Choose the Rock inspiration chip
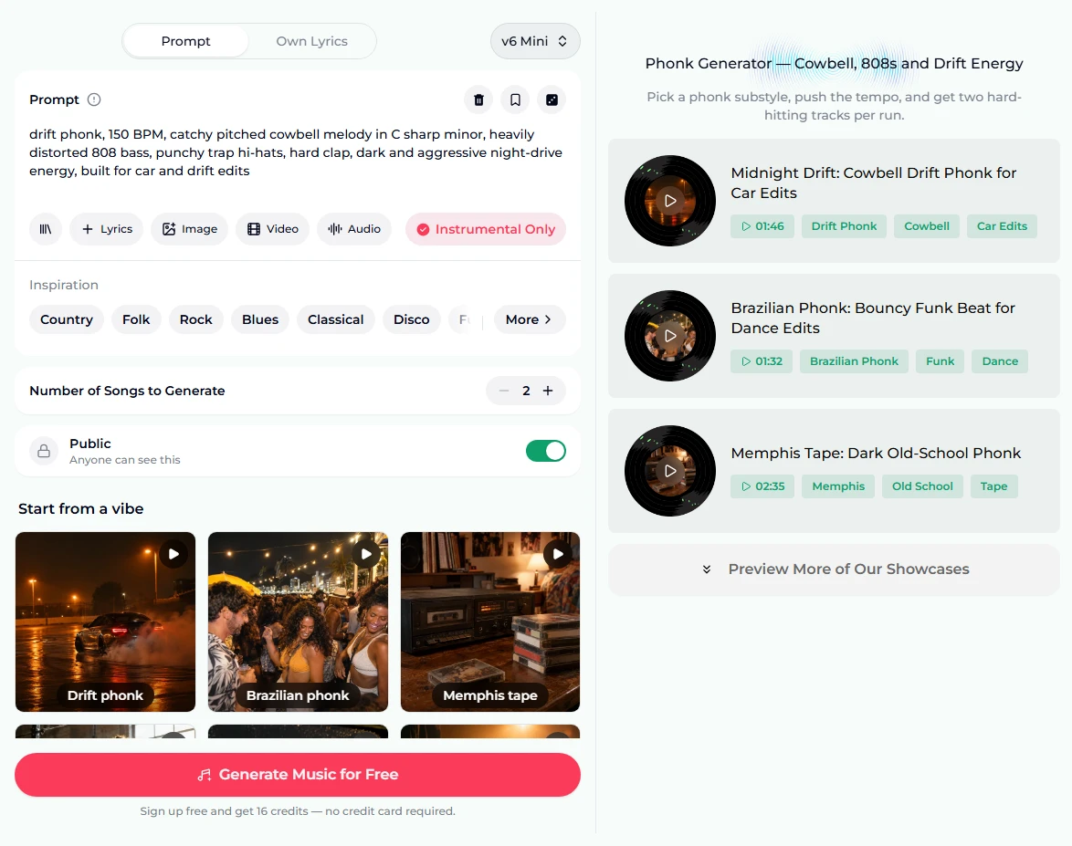This screenshot has width=1072, height=846. pyautogui.click(x=196, y=319)
